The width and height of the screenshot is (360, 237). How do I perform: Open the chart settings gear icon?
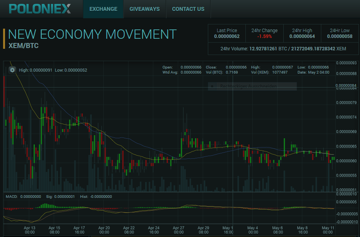pos(12,70)
